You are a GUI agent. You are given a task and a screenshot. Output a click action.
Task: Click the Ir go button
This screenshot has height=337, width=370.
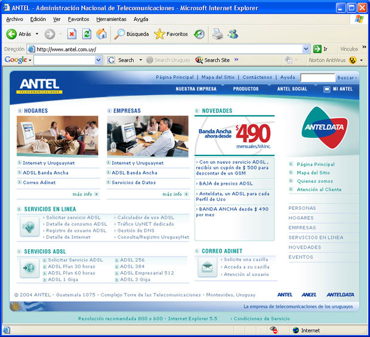click(322, 49)
